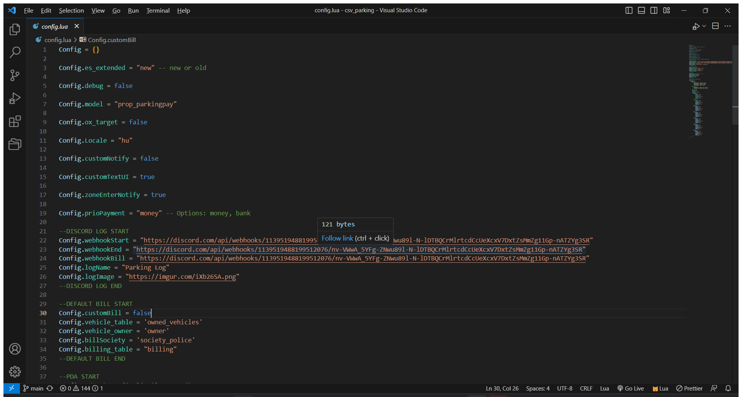742x397 pixels.
Task: Open the Manage settings gear
Action: point(15,371)
